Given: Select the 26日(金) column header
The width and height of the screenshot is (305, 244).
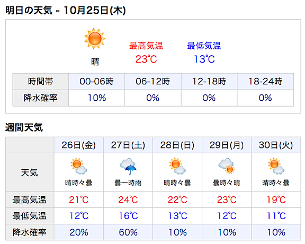Looking at the screenshot, I should point(78,145).
